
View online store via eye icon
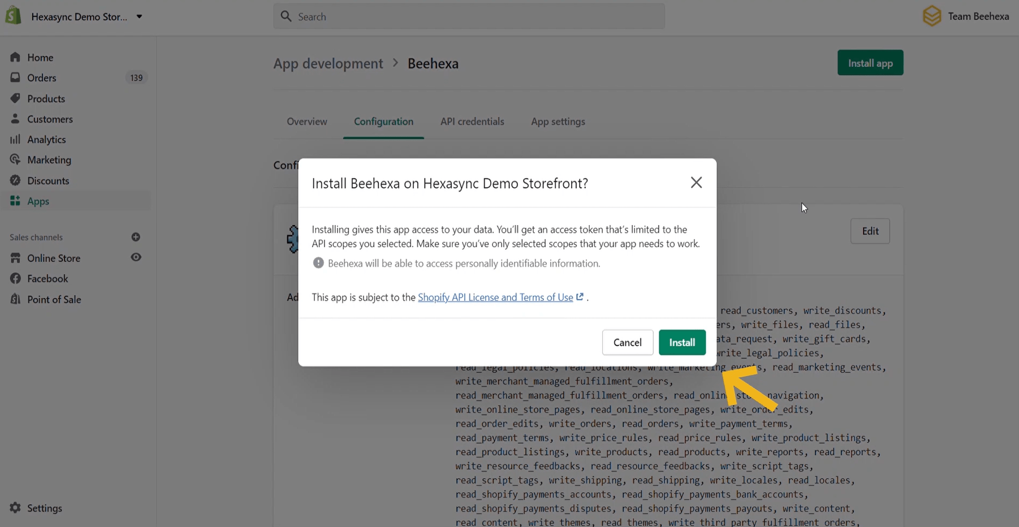[136, 257]
